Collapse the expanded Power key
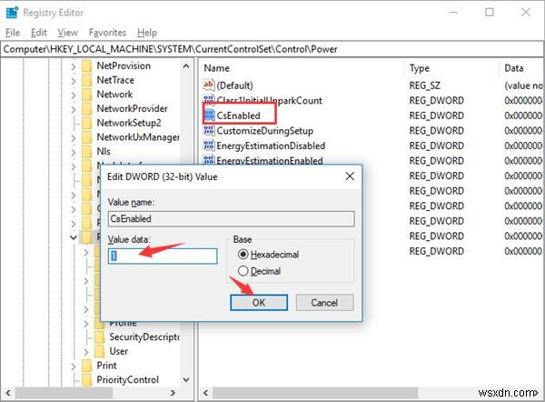Screen dimensions: 545x402 (x=74, y=237)
